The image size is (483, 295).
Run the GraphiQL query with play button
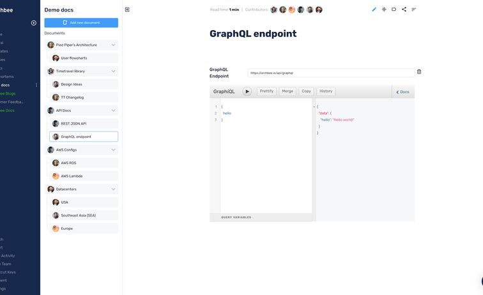[x=247, y=91]
